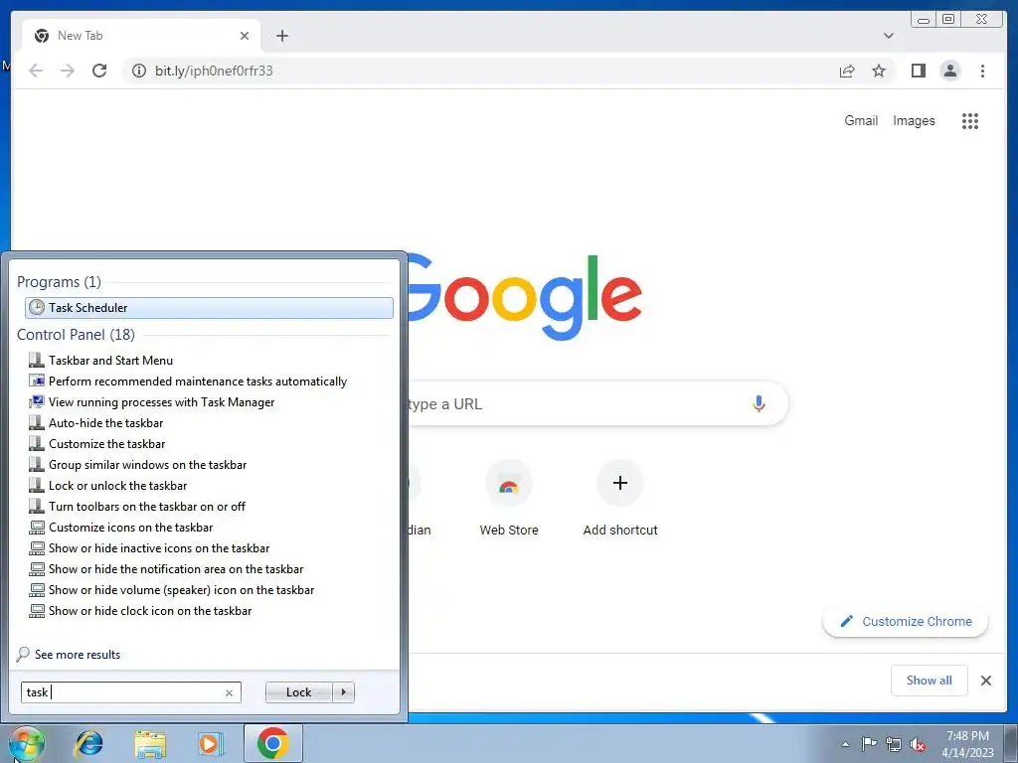
Task: Click Add shortcut button
Action: point(620,499)
